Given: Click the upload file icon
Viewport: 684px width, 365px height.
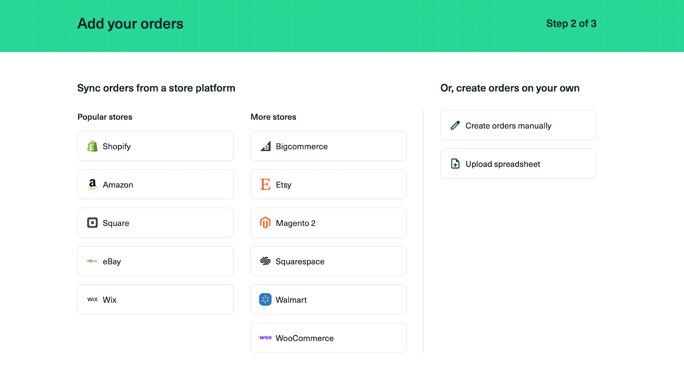Looking at the screenshot, I should (455, 164).
